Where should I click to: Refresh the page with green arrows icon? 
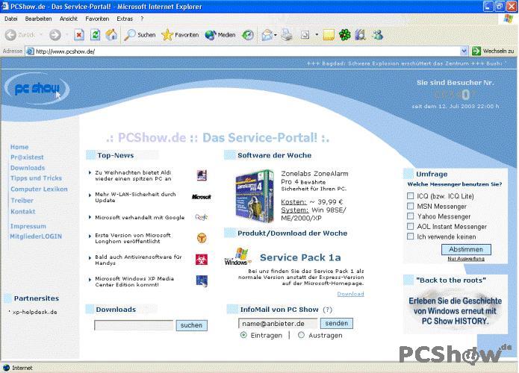[x=96, y=35]
